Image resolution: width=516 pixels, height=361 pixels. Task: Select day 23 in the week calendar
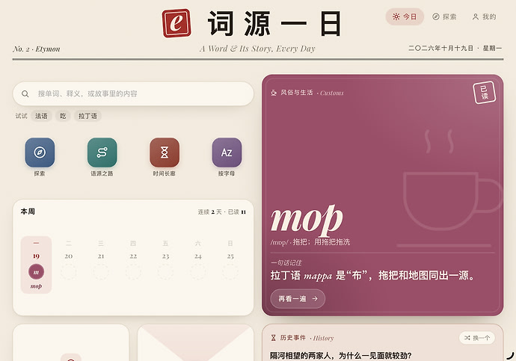pos(165,260)
